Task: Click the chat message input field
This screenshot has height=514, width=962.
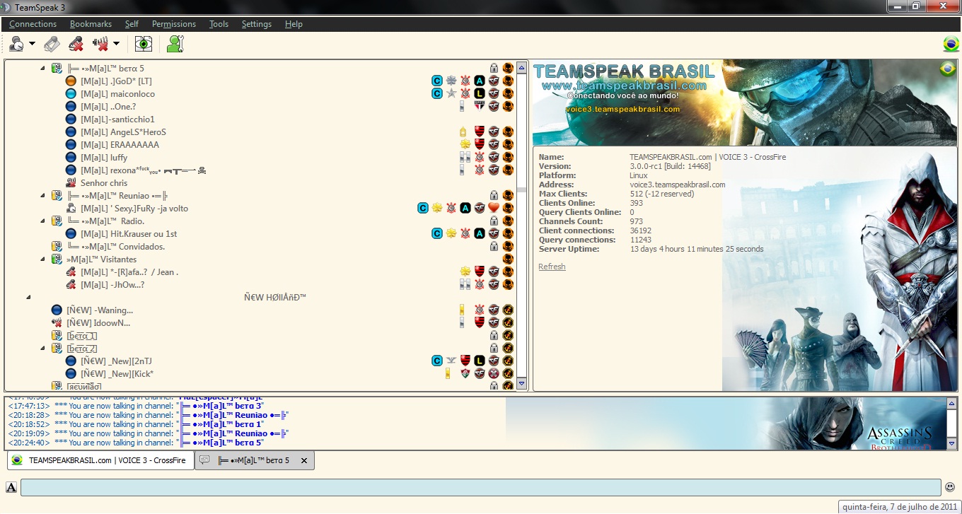Action: [x=480, y=487]
